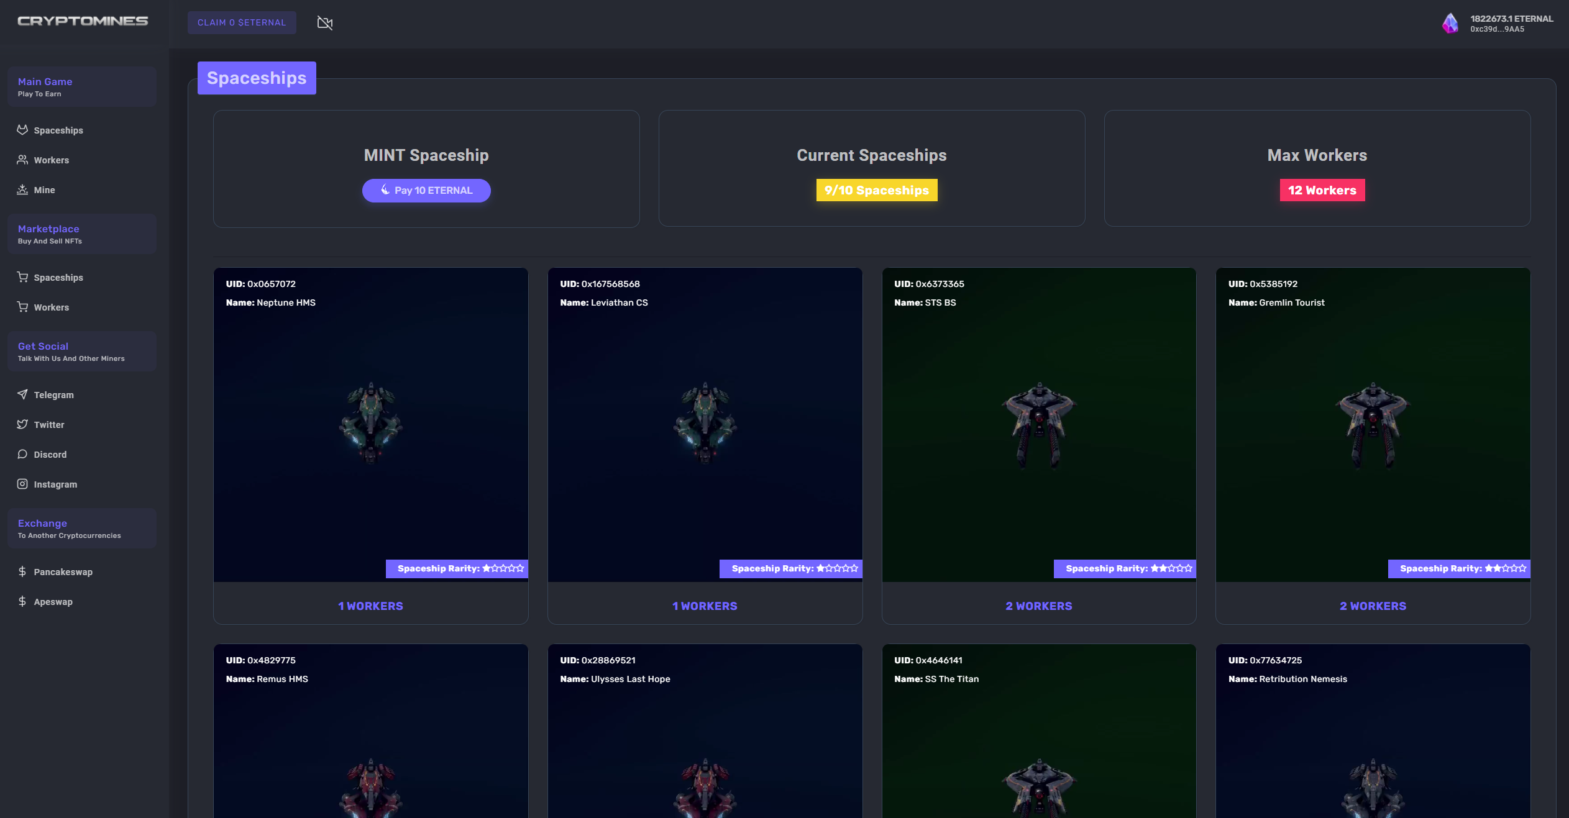Image resolution: width=1569 pixels, height=818 pixels.
Task: Open Marketplace Workers cart icon
Action: pos(22,307)
